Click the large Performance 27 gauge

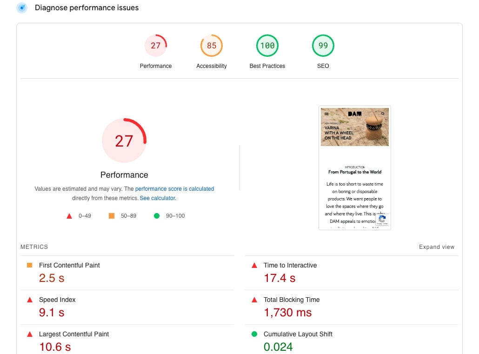coord(124,140)
